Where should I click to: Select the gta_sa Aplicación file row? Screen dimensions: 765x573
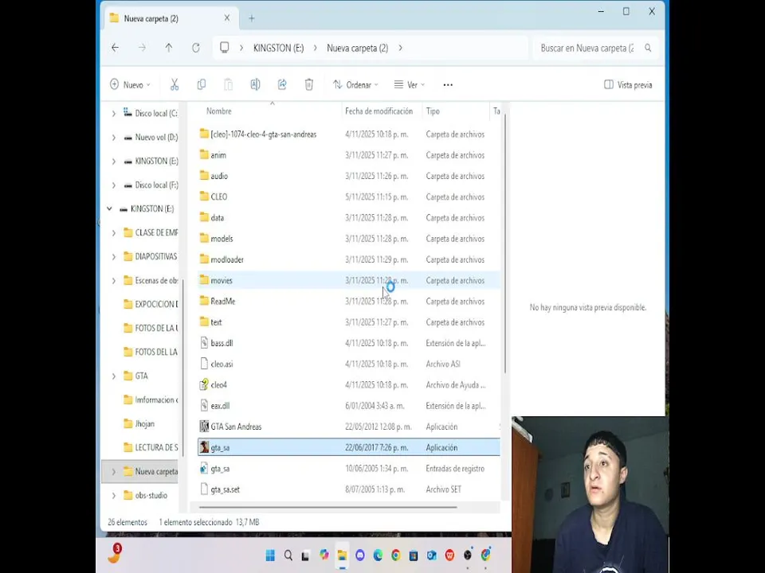349,447
